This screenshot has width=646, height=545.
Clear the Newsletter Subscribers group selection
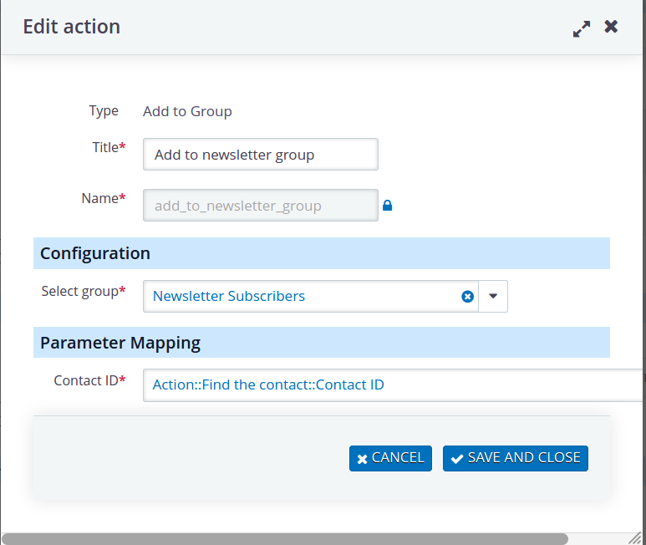tap(467, 297)
